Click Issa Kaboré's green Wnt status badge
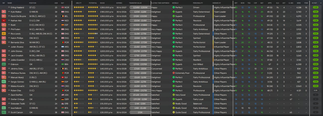The image size is (323, 116). (x=4, y=108)
